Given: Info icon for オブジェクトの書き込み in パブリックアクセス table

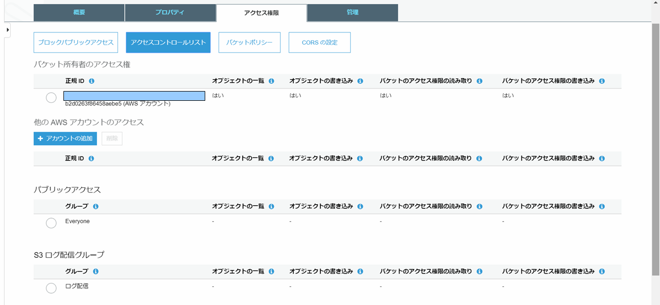Looking at the screenshot, I should [360, 206].
